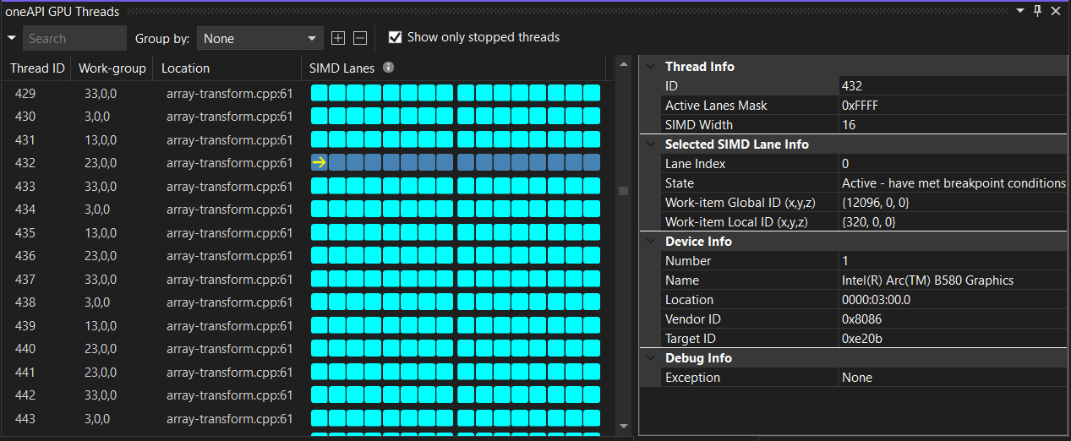Click the SIMD Lanes info icon
This screenshot has width=1071, height=441.
(x=388, y=68)
